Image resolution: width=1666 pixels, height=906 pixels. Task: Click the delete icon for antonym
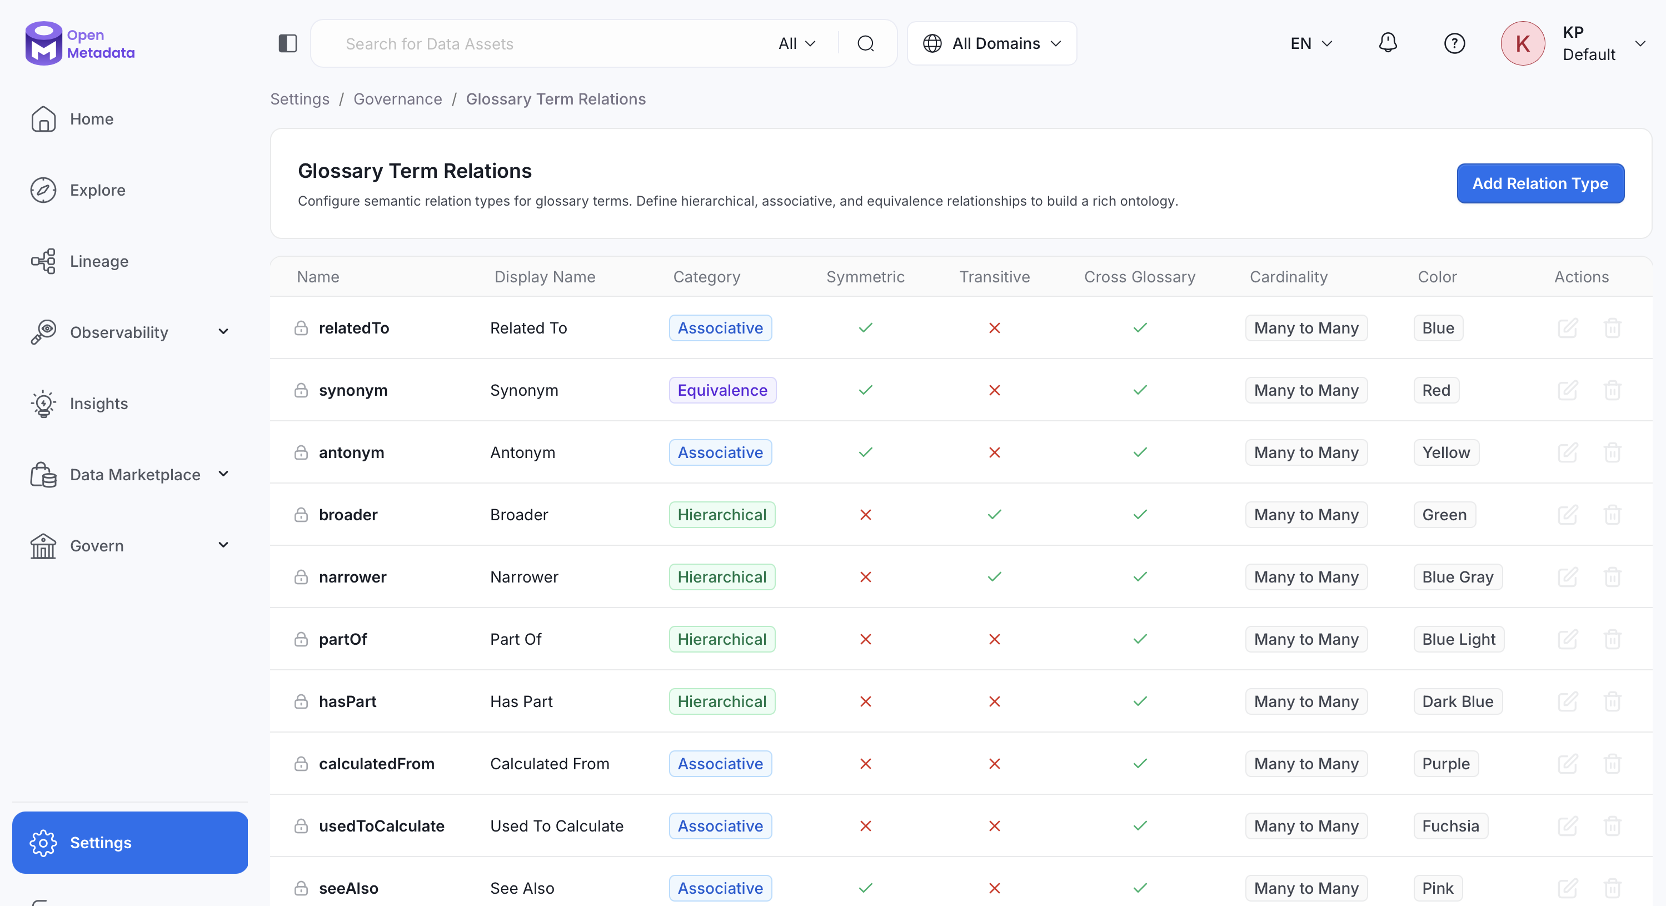pos(1612,452)
